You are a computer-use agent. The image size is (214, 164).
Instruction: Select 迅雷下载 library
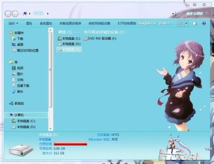click(20, 86)
